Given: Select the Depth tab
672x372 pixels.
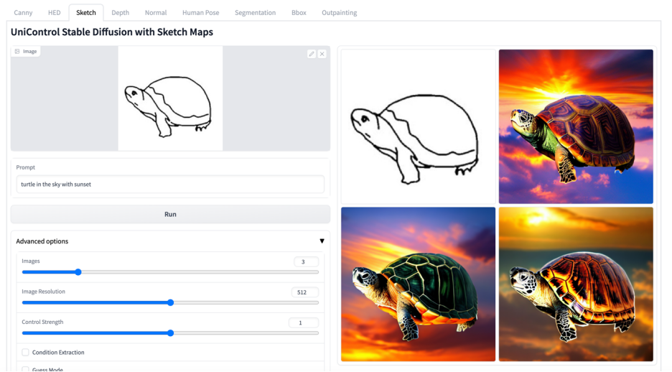Looking at the screenshot, I should point(121,13).
